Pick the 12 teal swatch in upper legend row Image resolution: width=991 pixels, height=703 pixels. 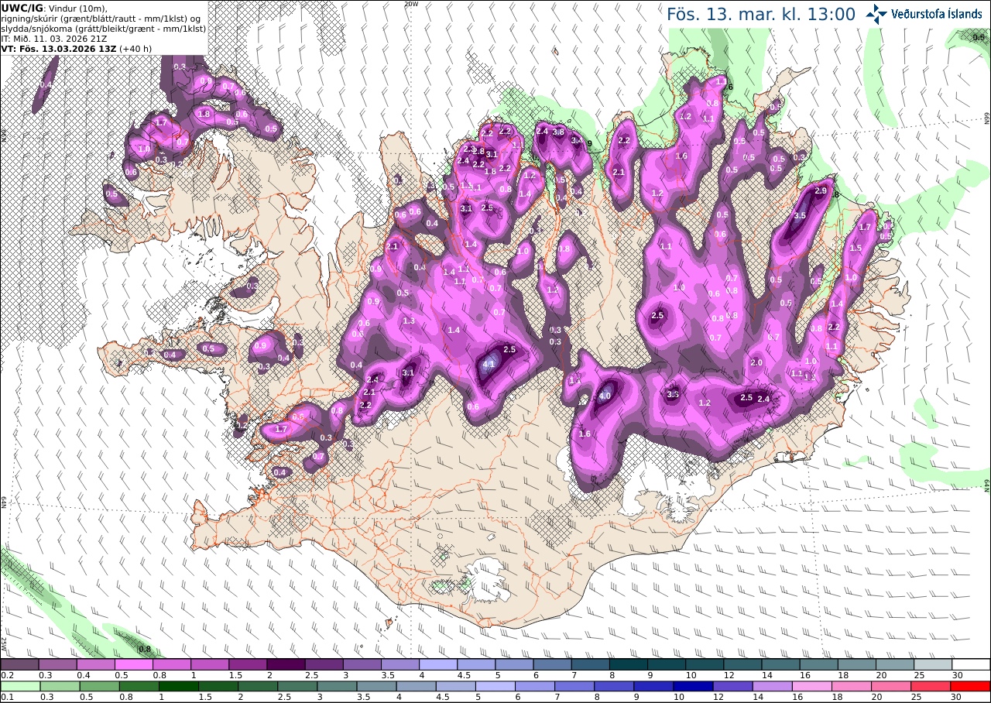pos(743,664)
